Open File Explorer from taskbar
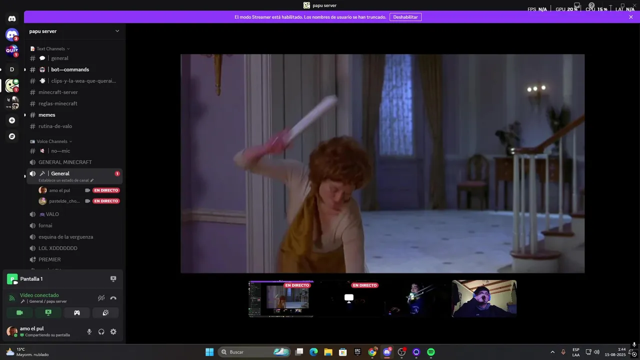Viewport: 640px width, 360px height. [328, 352]
